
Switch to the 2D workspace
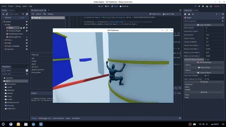click(101, 6)
